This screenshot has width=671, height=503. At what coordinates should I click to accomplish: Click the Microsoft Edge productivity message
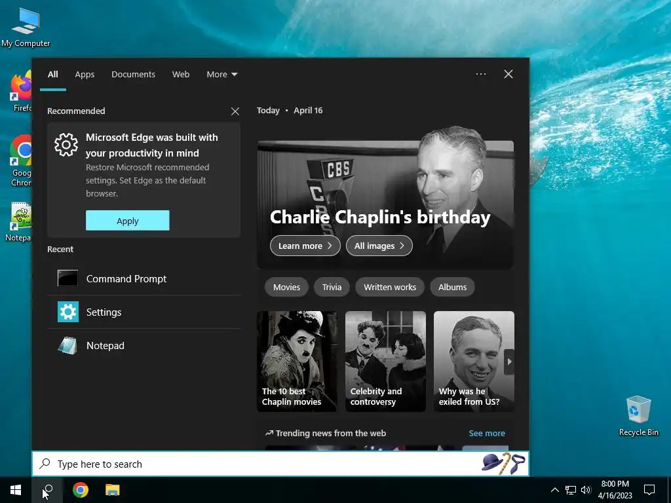(x=152, y=145)
